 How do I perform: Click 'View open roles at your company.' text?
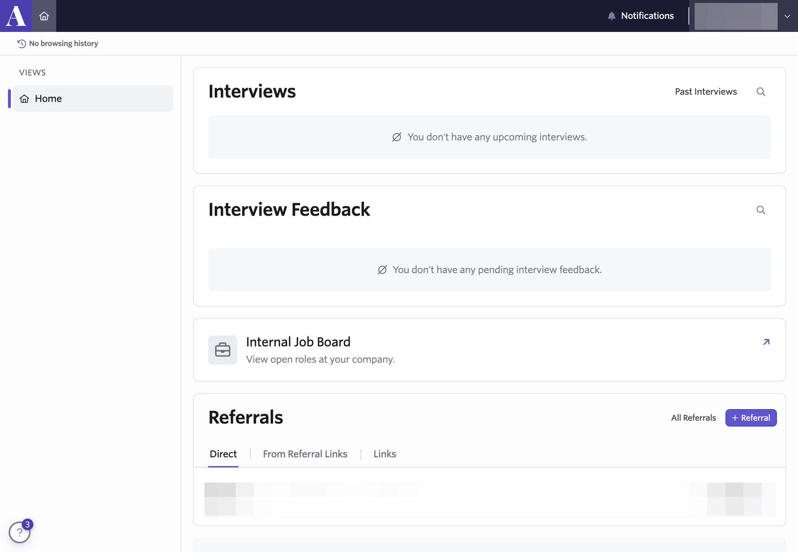(x=320, y=359)
